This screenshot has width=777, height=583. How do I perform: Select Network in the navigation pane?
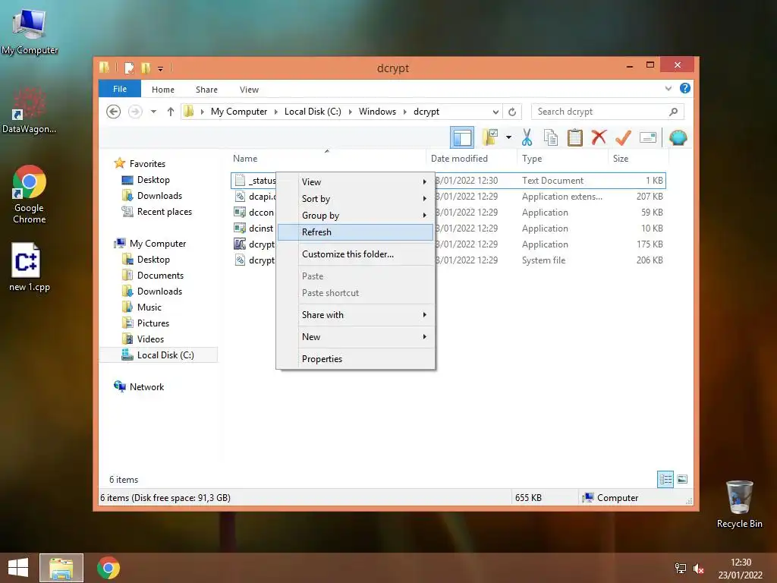click(146, 387)
